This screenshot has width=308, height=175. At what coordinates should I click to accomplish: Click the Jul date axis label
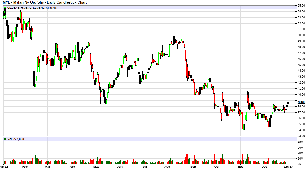145,167
